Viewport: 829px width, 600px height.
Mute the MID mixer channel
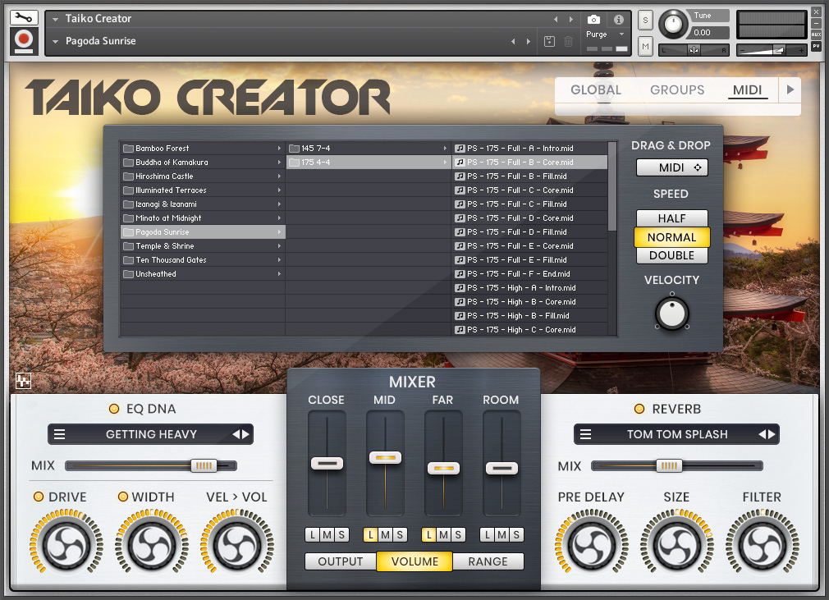[386, 535]
